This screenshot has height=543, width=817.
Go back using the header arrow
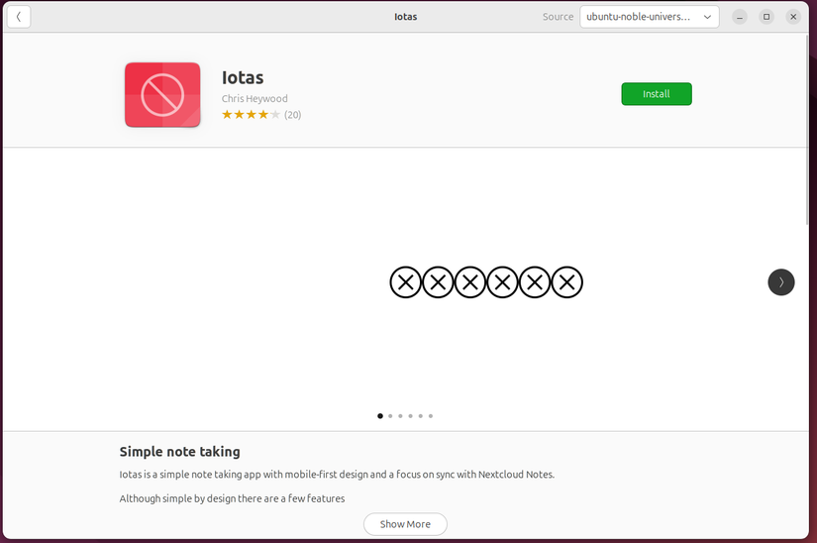coord(19,17)
